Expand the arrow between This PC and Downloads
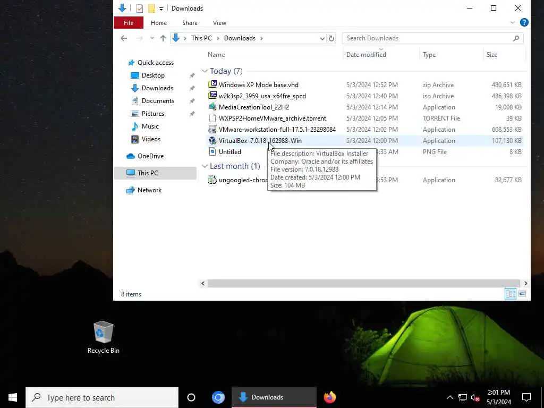This screenshot has width=544, height=408. (x=218, y=38)
